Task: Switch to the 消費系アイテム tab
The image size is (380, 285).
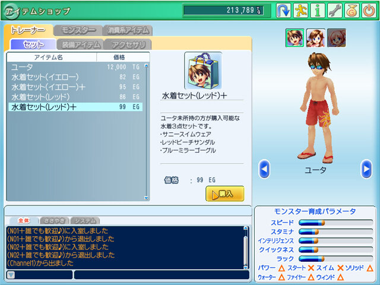Action: coord(128,30)
